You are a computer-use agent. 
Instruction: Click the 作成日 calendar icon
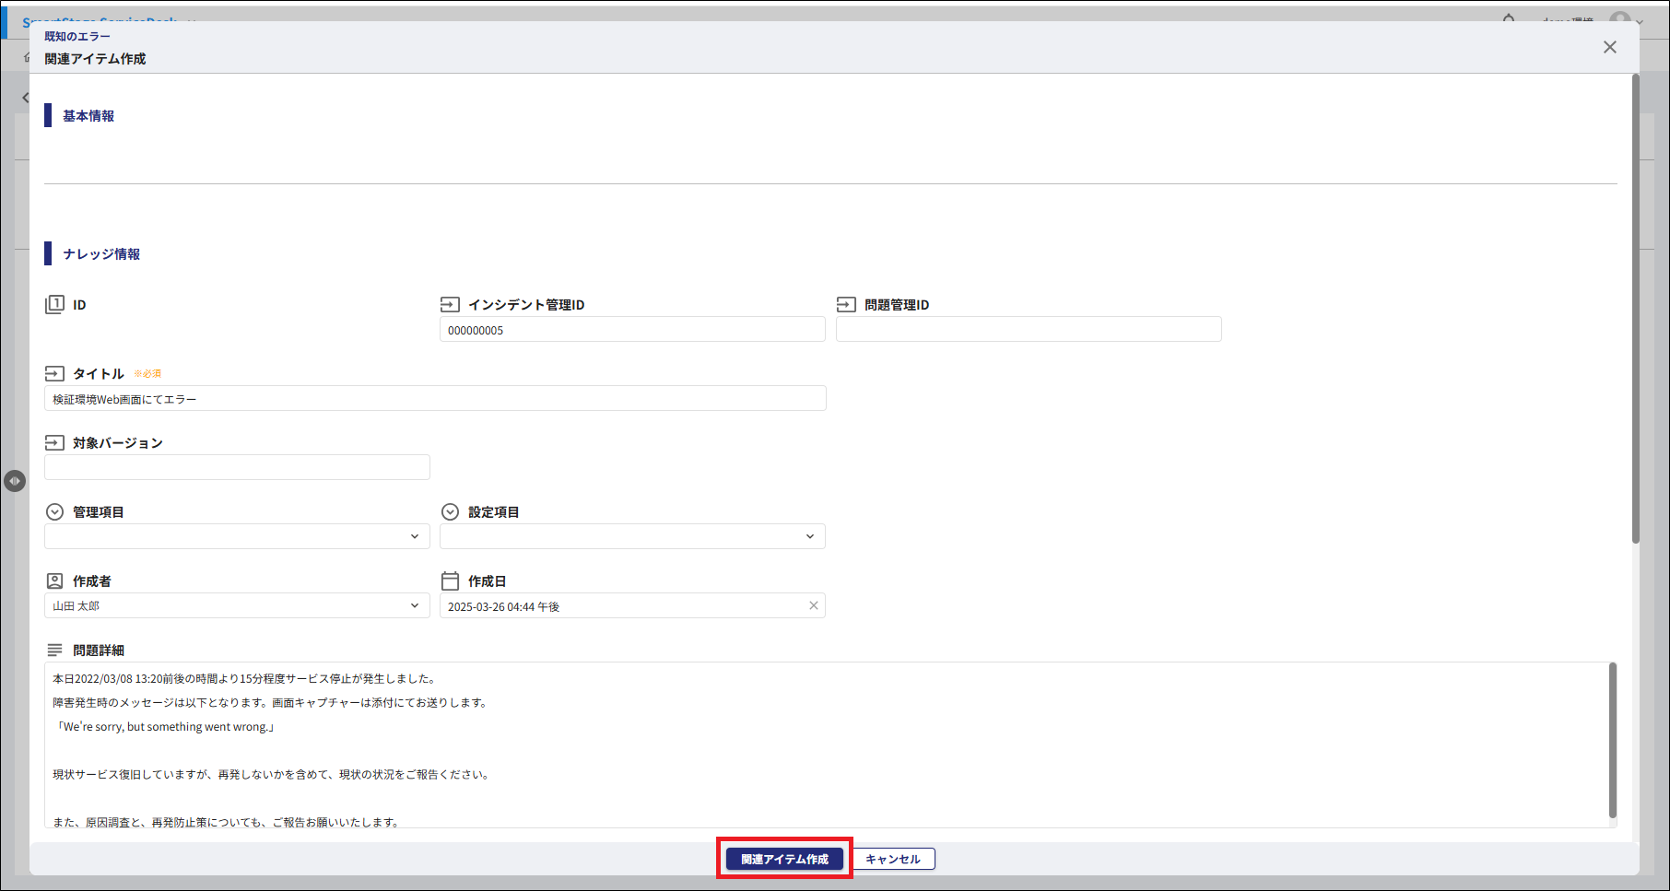[x=450, y=580]
